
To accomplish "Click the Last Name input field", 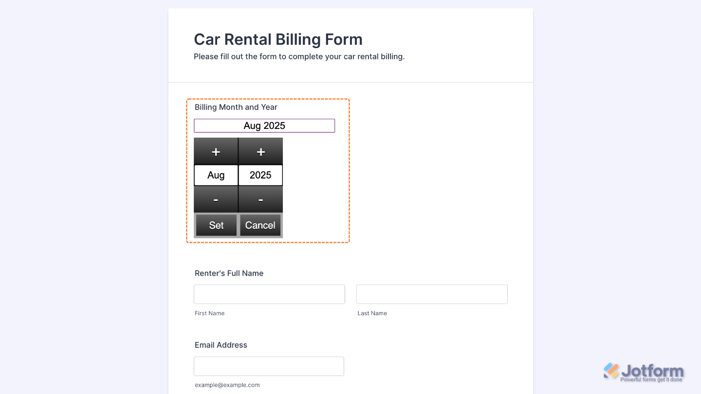I will pyautogui.click(x=432, y=294).
